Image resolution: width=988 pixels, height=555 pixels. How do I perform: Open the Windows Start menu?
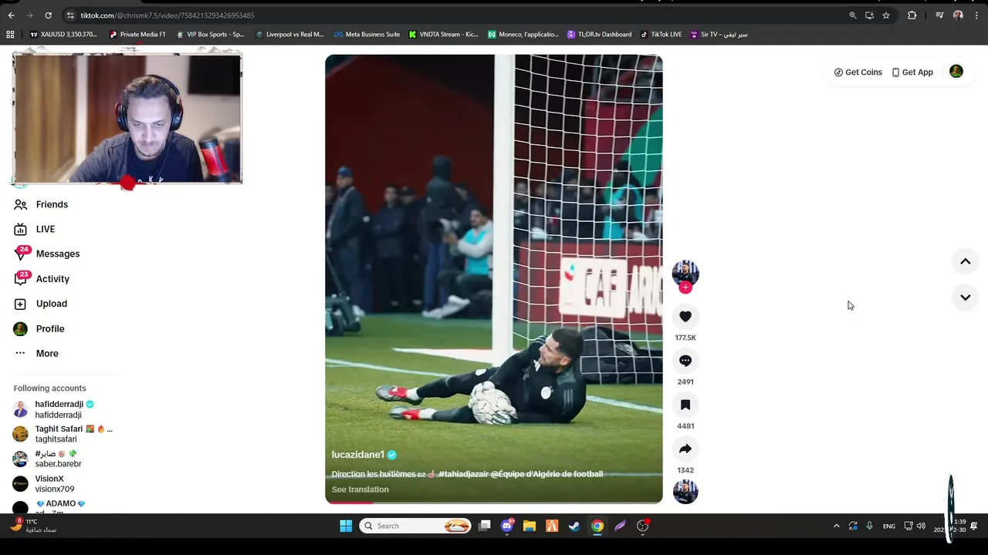click(x=346, y=526)
